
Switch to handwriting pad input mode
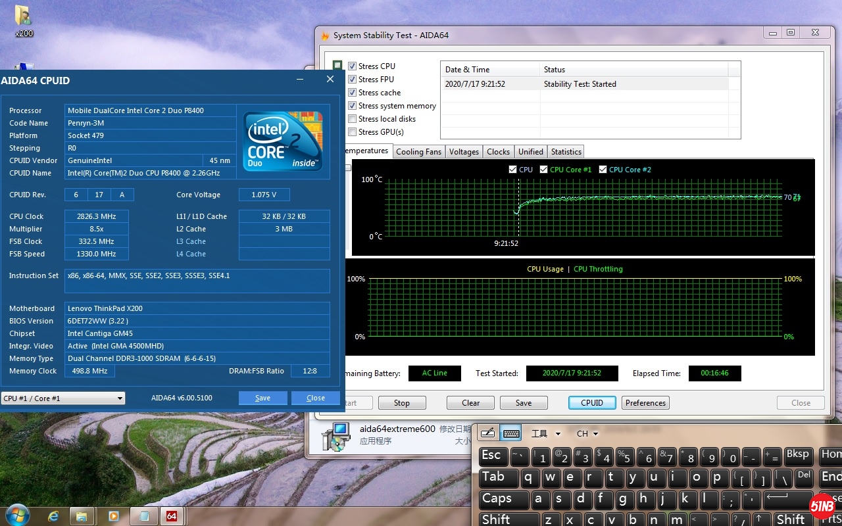487,433
